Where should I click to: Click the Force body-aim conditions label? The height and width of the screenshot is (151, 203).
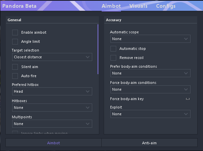click(x=133, y=83)
